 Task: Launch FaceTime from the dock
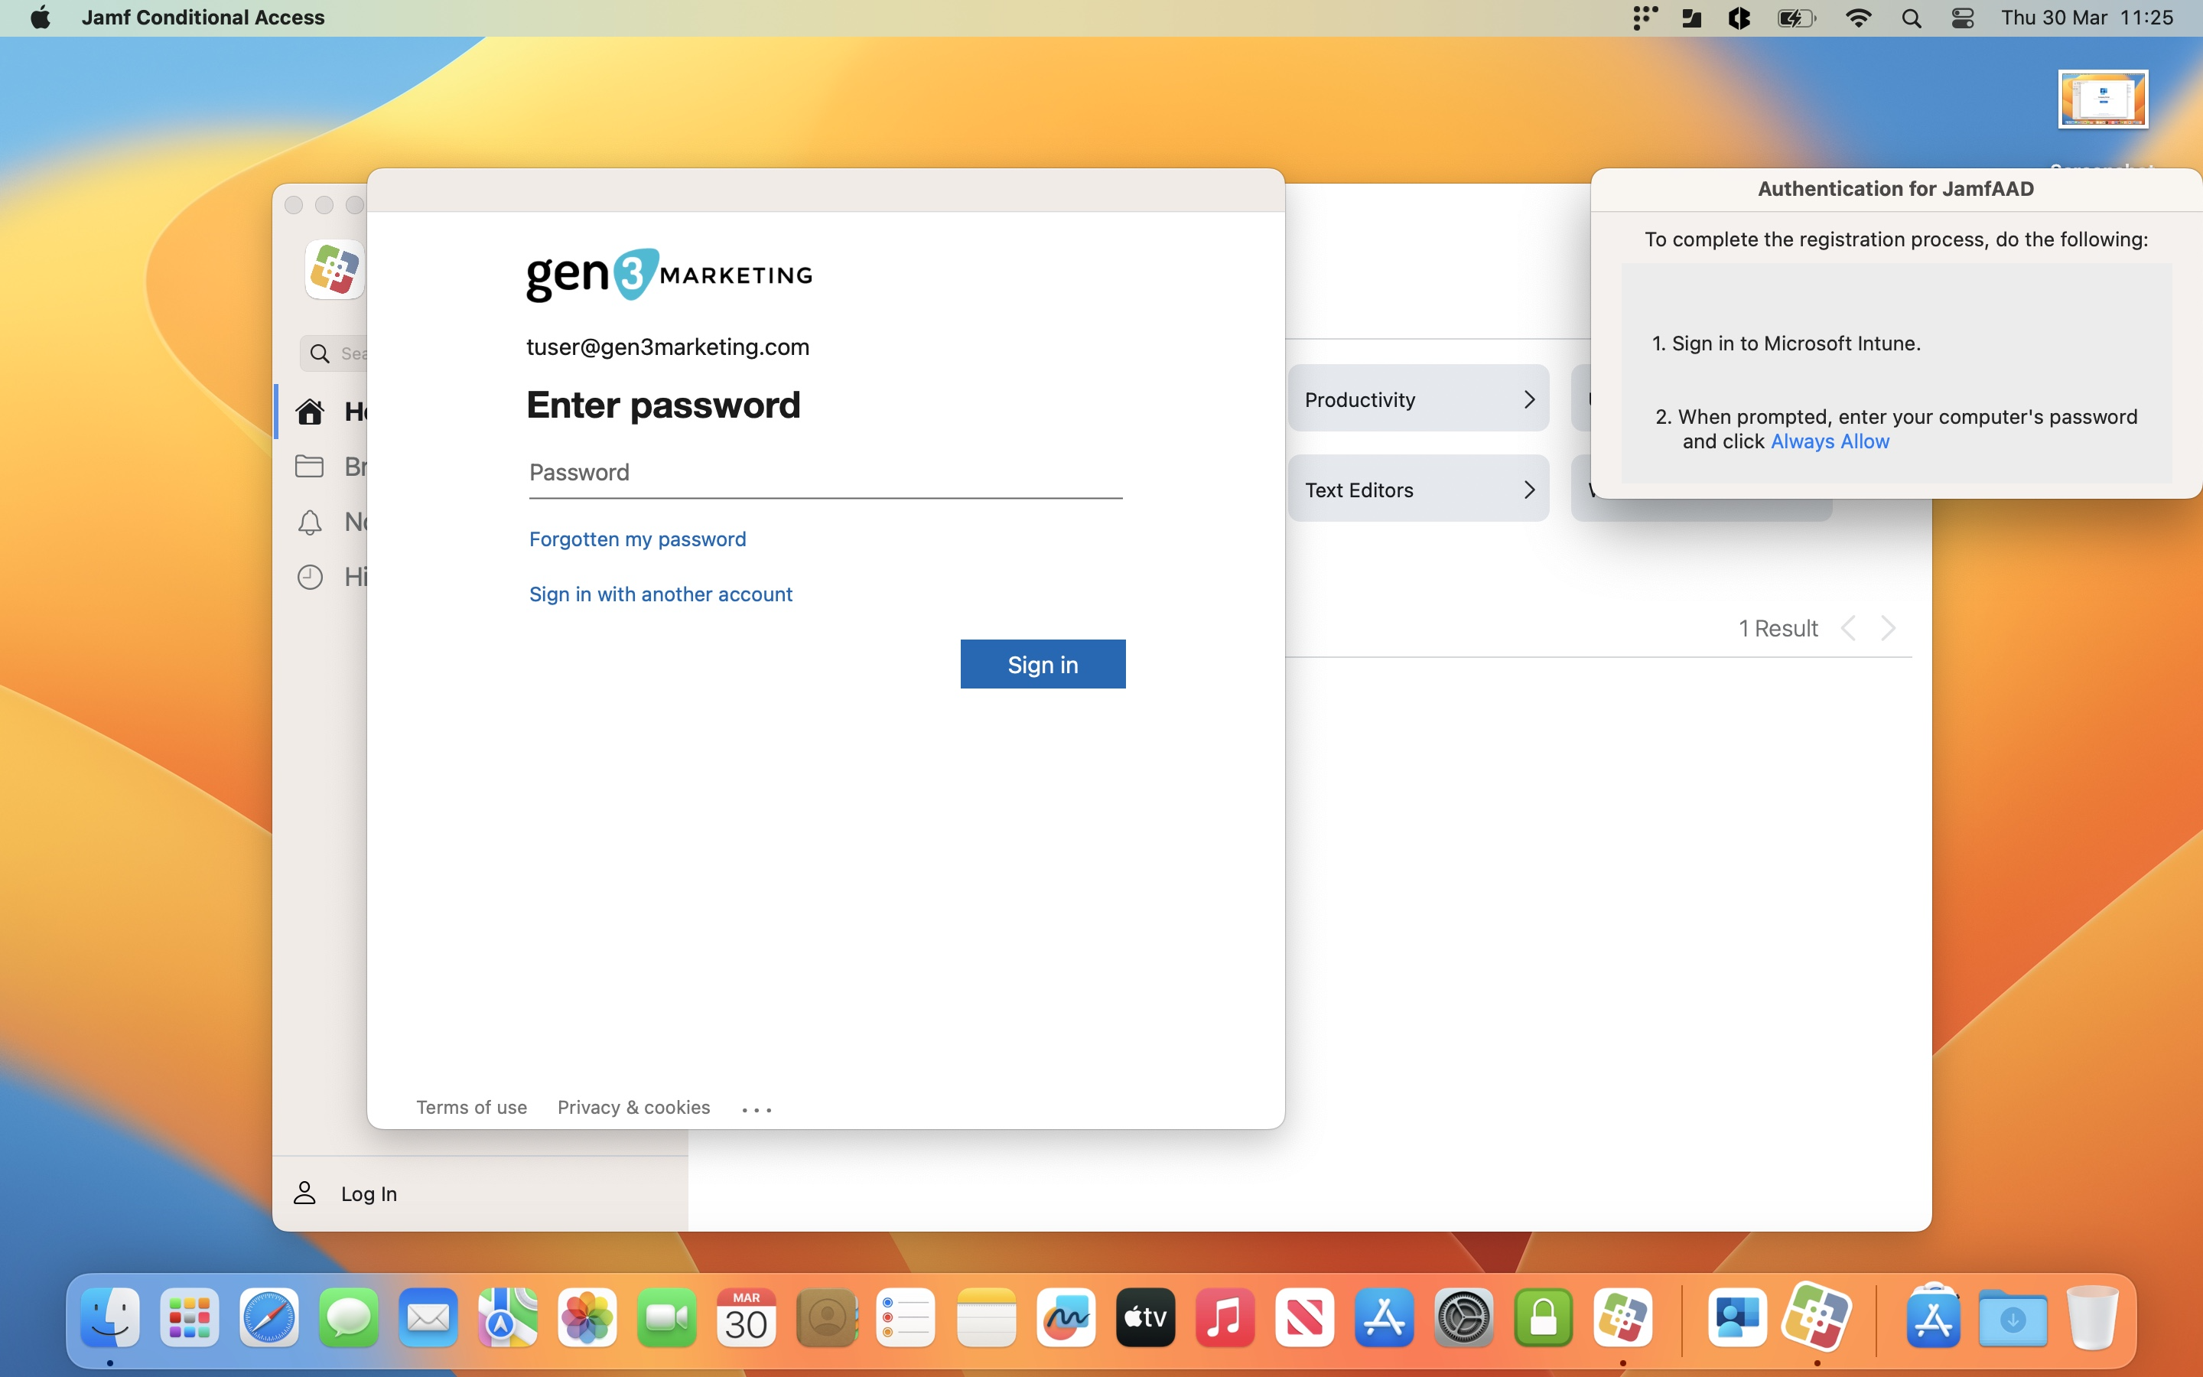667,1317
